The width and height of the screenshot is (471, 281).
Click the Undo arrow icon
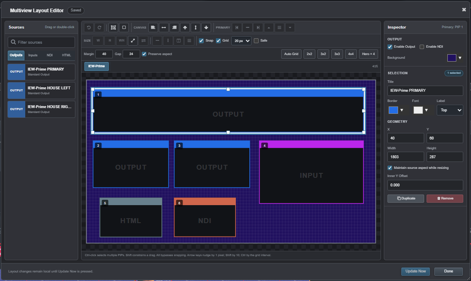pos(89,27)
